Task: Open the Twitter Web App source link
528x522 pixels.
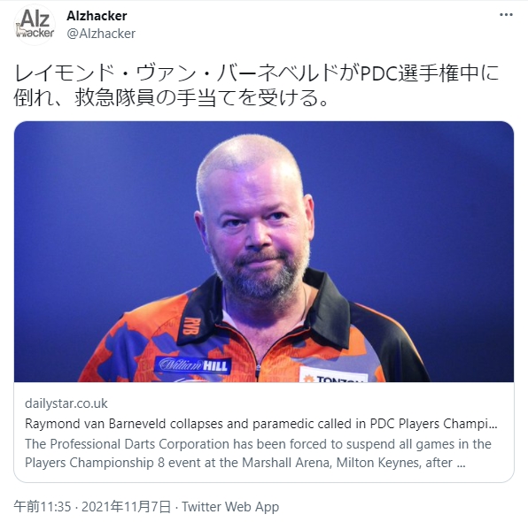Action: [x=230, y=507]
